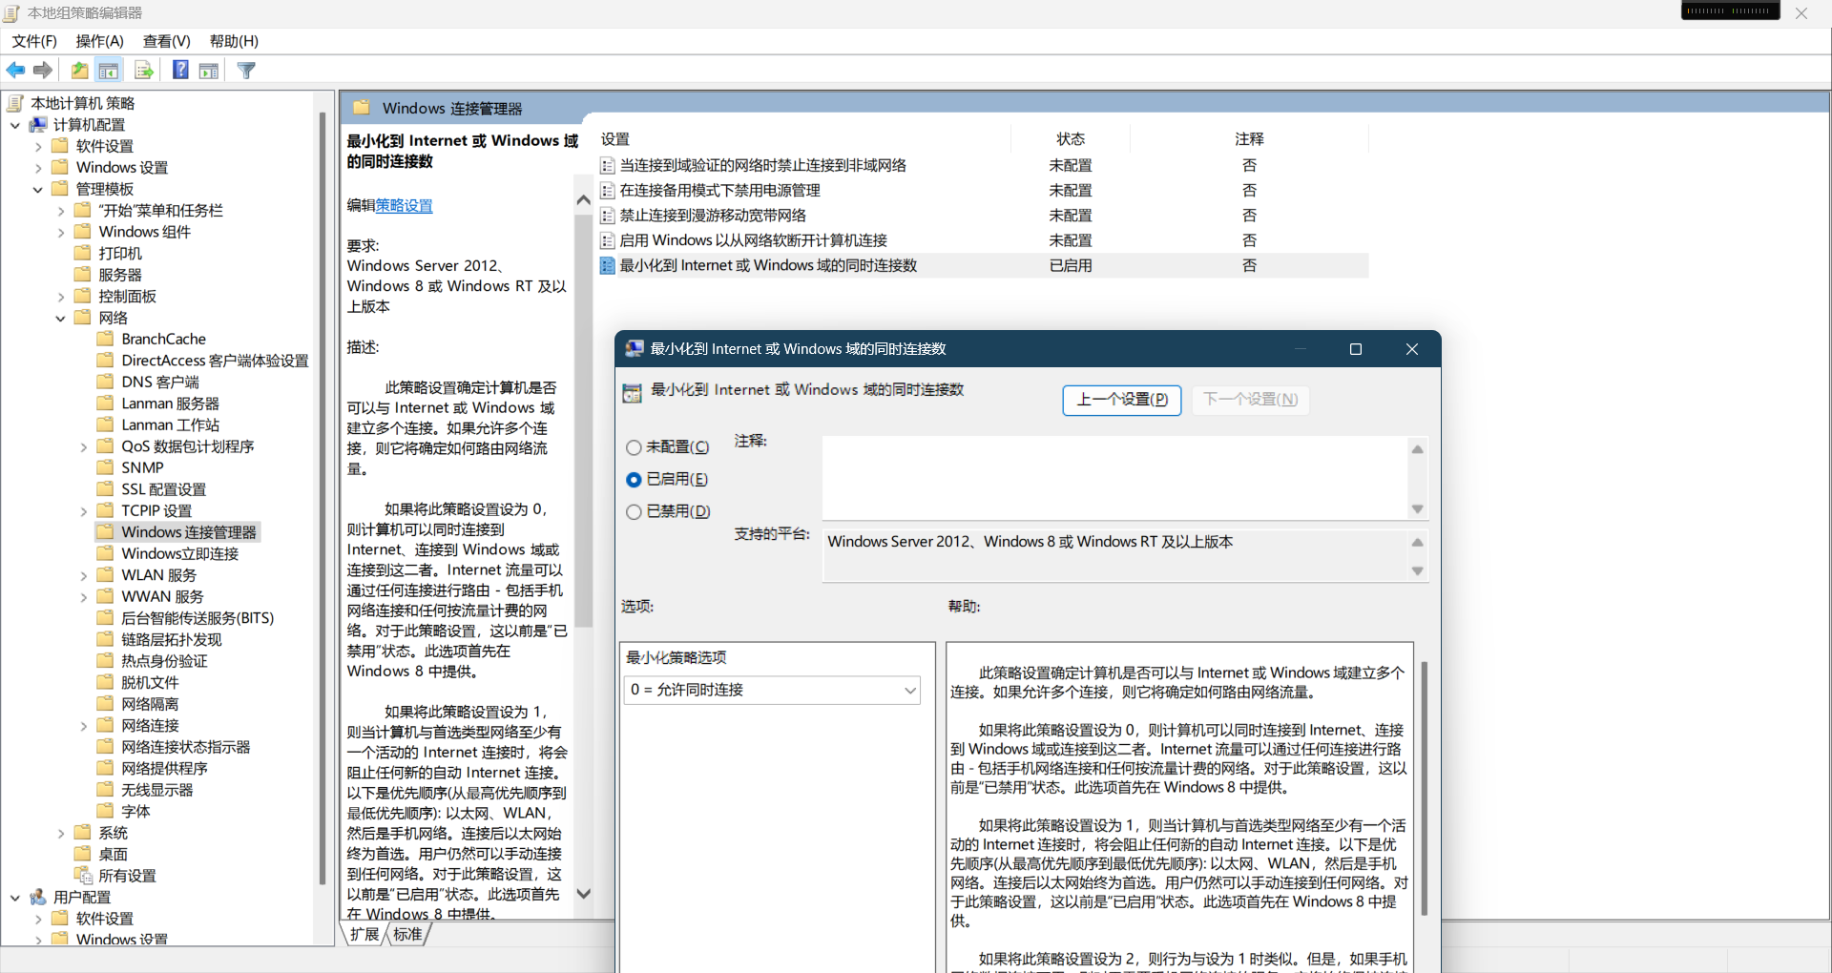Screen dimensions: 1832x973
Task: Click the 用户配置 user icon
Action: (x=38, y=898)
